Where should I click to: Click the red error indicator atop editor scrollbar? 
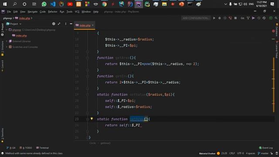273,31
